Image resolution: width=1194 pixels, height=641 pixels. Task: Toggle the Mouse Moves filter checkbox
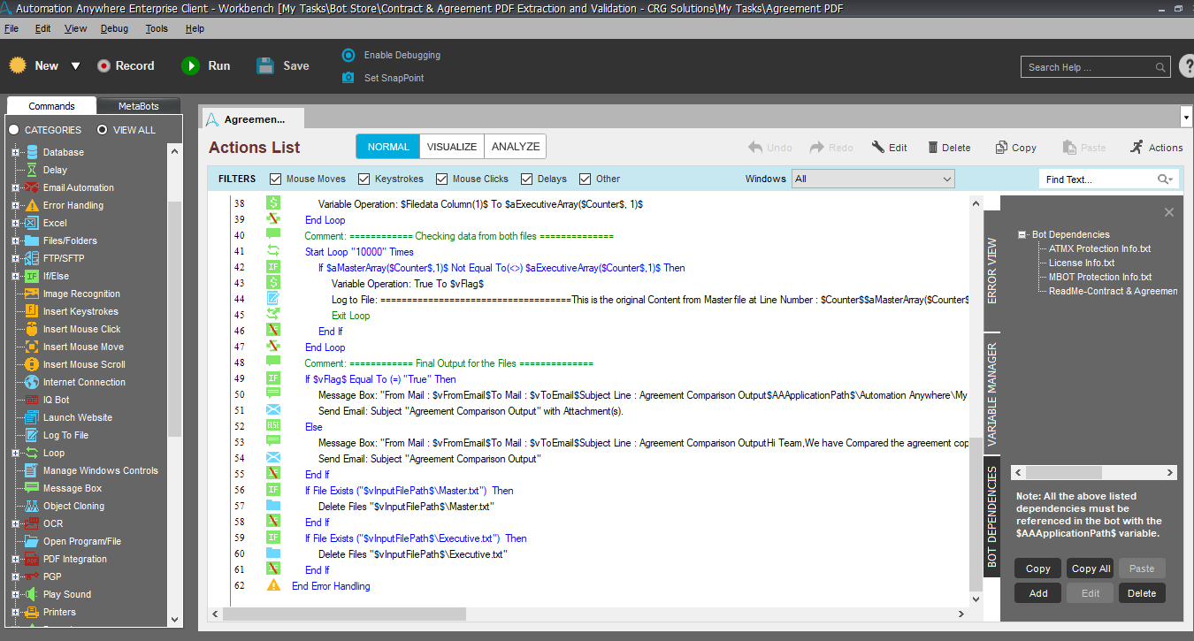(275, 179)
